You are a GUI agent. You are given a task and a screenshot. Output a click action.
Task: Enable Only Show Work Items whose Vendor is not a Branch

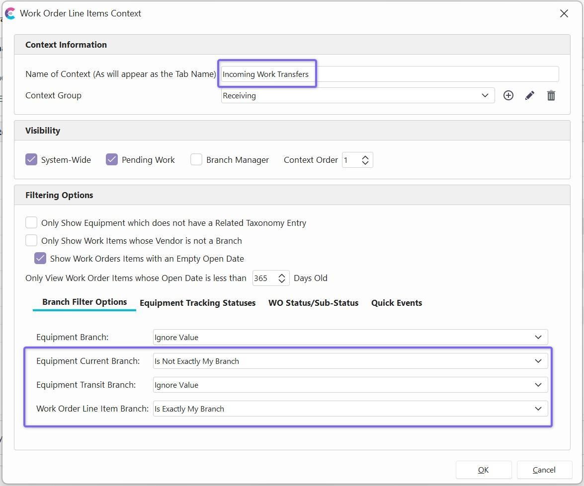pos(31,241)
